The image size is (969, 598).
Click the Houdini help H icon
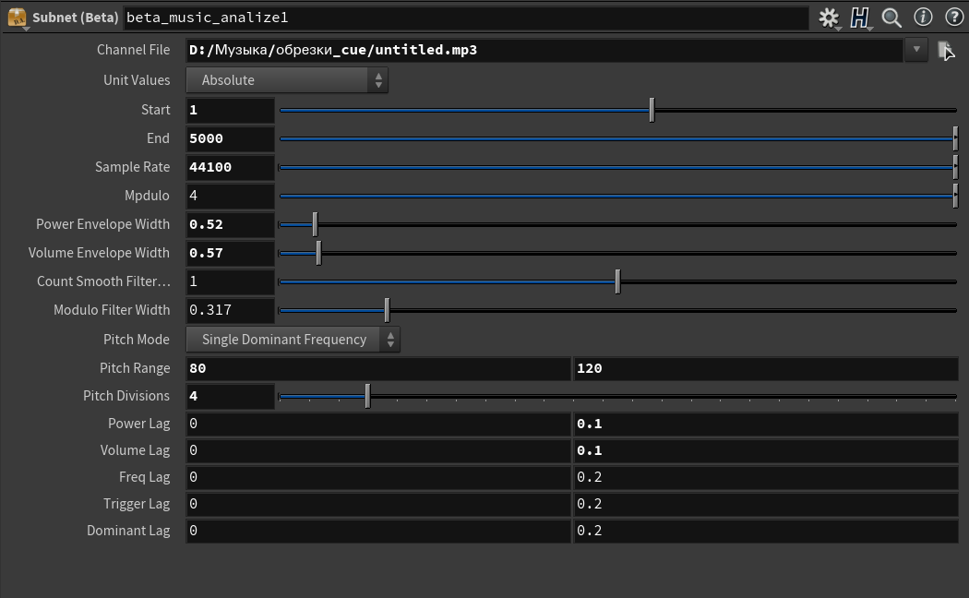pyautogui.click(x=860, y=18)
